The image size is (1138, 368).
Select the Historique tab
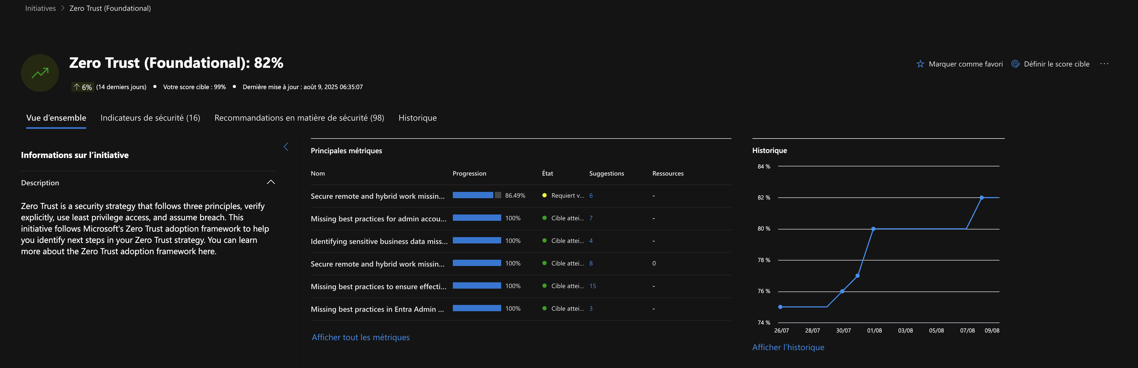tap(417, 118)
